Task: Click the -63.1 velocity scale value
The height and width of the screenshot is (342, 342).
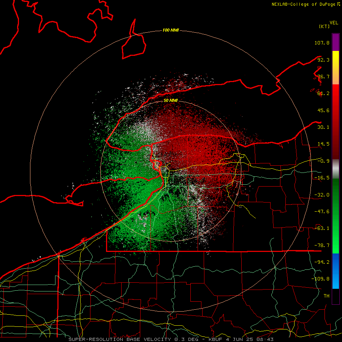Action: coord(322,228)
